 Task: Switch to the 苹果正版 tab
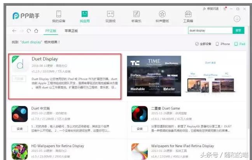[71, 31]
